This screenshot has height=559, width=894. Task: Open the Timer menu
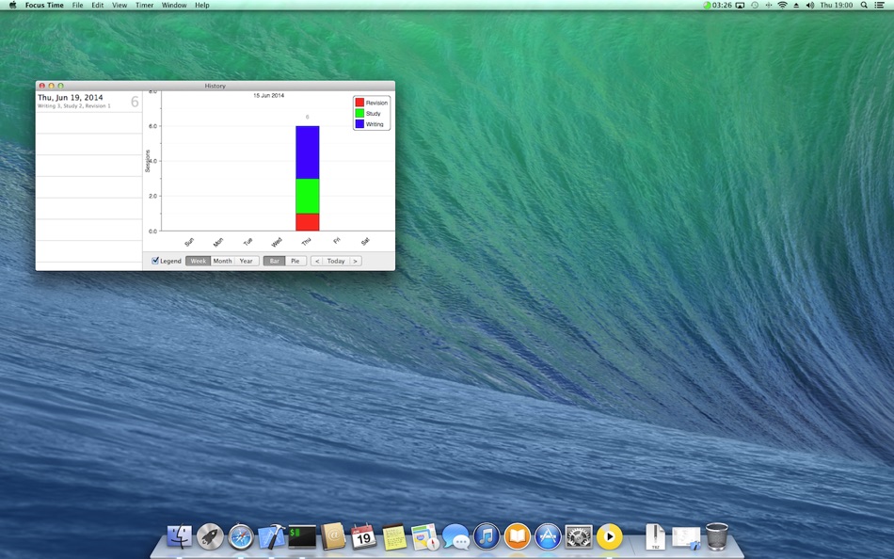(144, 5)
